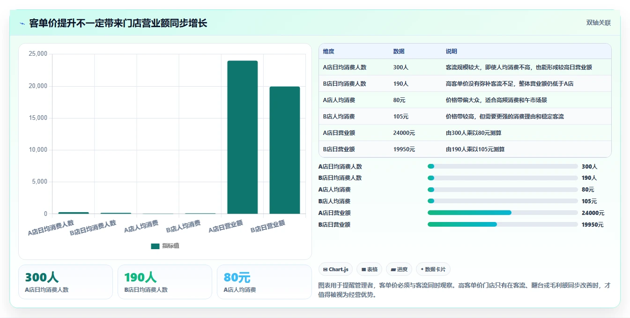Viewport: 630px width, 318px height.
Task: Click the A店日均消费人数 bar in chart
Action: coord(74,213)
